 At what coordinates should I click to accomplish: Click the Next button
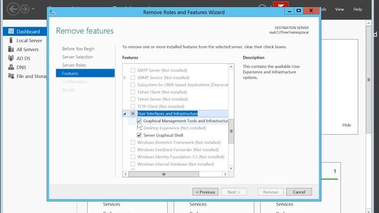click(x=234, y=192)
